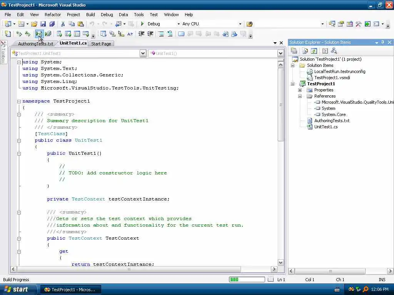
Task: Save the current file with the floppy icon
Action: pyautogui.click(x=43, y=24)
